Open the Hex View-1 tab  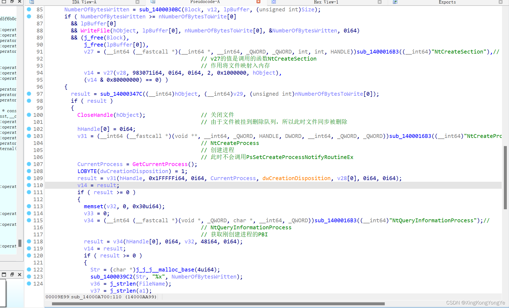click(326, 2)
